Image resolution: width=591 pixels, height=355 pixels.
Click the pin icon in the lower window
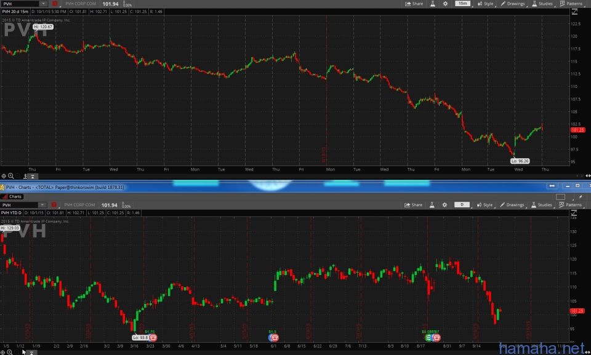click(x=581, y=197)
